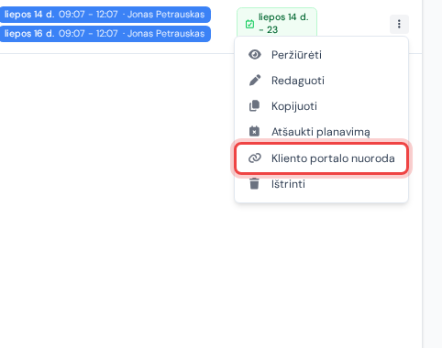
Task: Click the liepos 16 d. Jonas Petrauskas tag
Action: point(105,34)
